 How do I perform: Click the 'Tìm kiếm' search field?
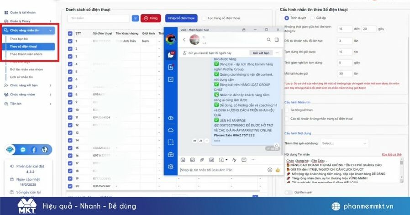coord(98,18)
